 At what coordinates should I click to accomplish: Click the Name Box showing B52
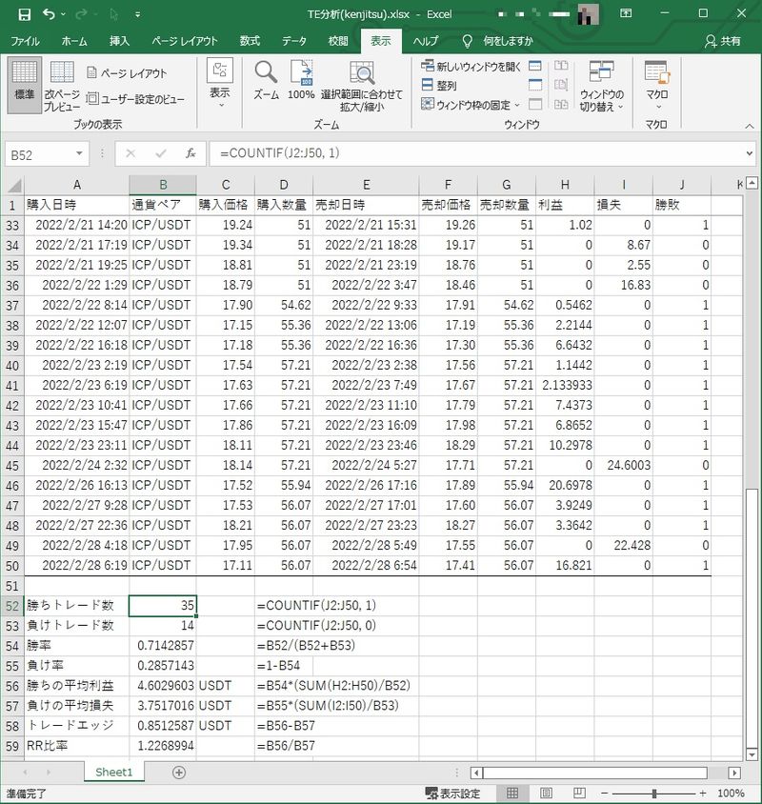pos(48,153)
